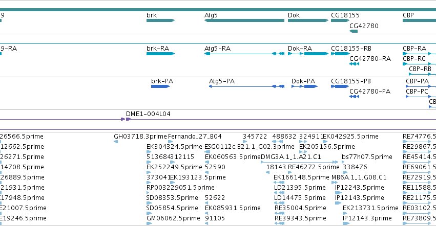Select the EK304324.5prime EST label
Viewport: 436px width, 226px height.
click(x=174, y=147)
